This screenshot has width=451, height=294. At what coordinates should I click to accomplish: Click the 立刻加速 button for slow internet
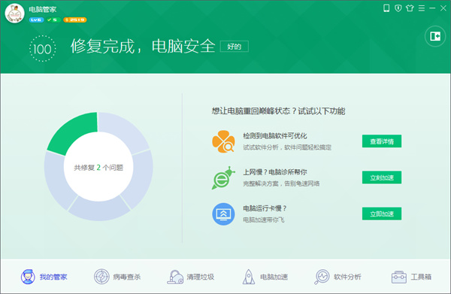pyautogui.click(x=382, y=177)
